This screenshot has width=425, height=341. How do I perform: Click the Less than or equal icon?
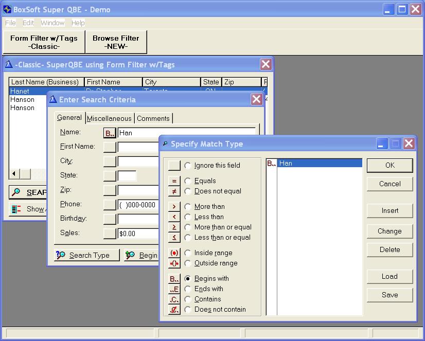[x=174, y=238]
